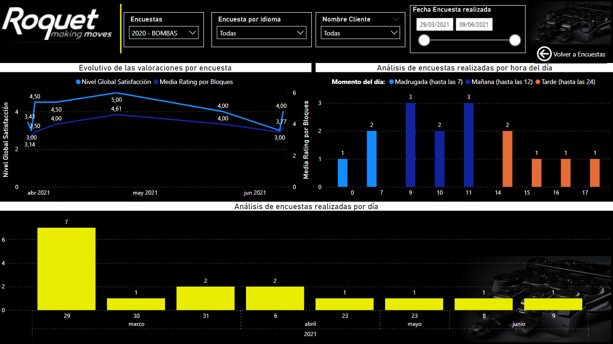Click Volver a Encuestas button
Screen dimensions: 613x344
[572, 54]
